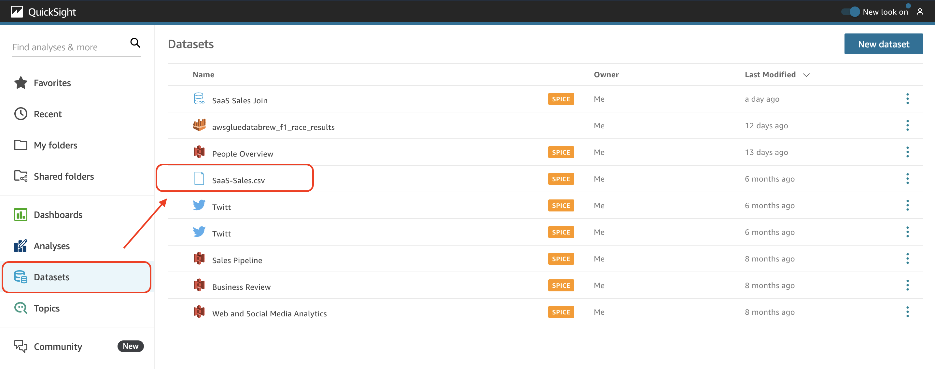
Task: Open options for Web and Social Media Analytics
Action: pos(907,312)
